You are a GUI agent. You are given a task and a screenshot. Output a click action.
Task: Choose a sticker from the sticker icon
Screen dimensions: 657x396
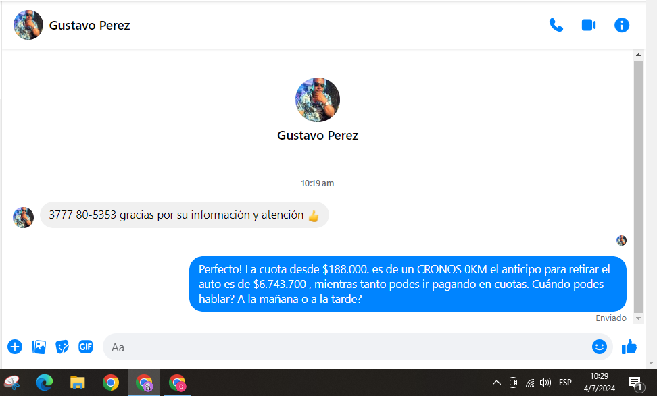[62, 347]
